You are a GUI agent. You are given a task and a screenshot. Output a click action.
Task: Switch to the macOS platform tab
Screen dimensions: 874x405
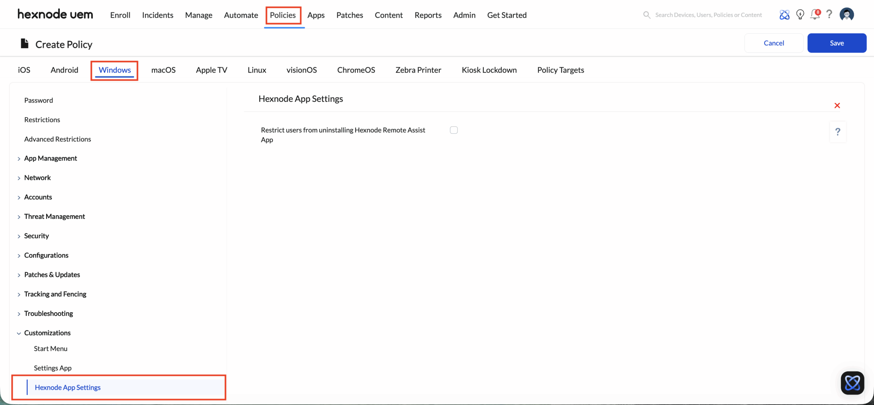coord(163,70)
